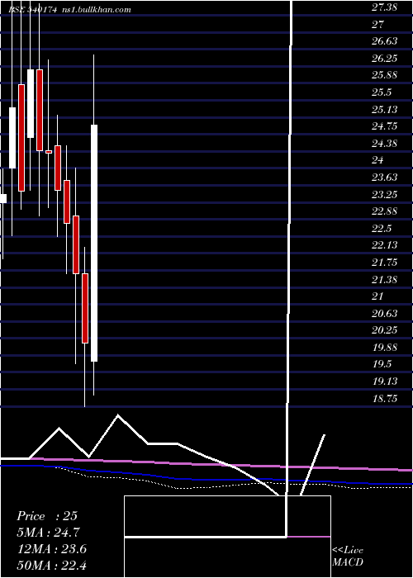Click the Price : 25 readout

47,516
